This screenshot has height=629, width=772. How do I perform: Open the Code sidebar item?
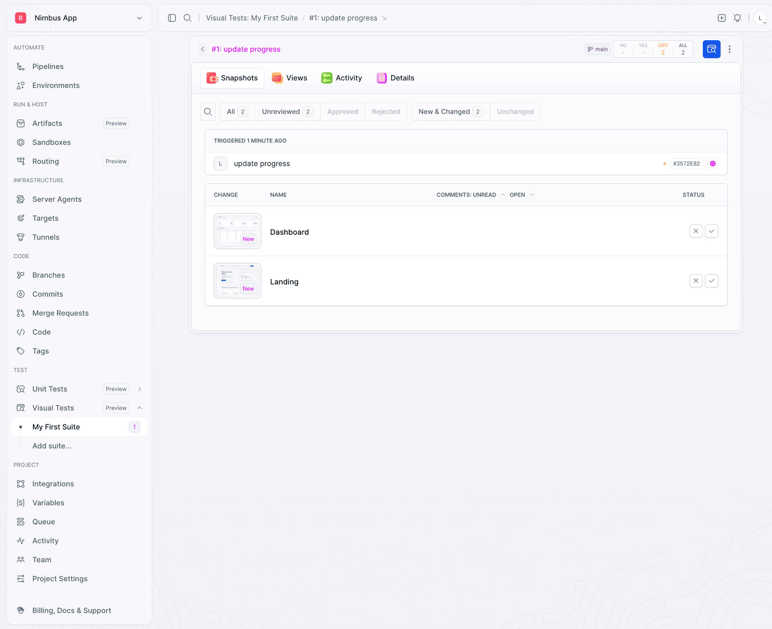[x=79, y=332]
